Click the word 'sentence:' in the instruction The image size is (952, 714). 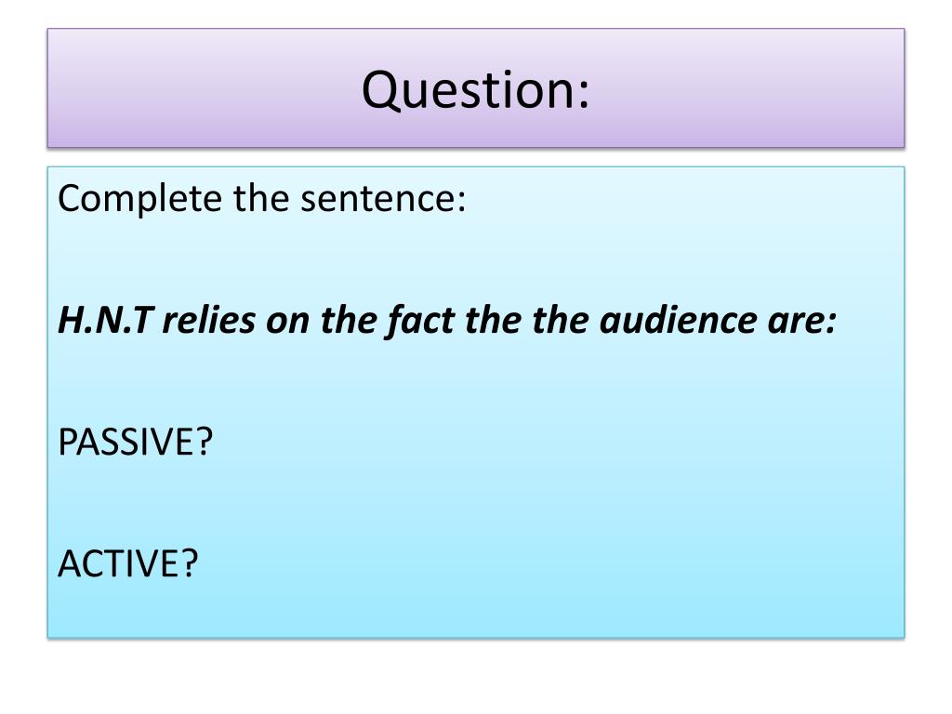point(383,200)
